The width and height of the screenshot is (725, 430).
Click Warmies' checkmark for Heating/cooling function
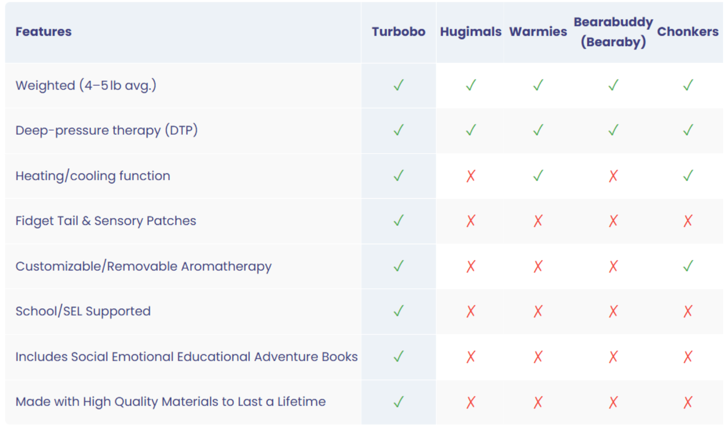[x=538, y=176]
